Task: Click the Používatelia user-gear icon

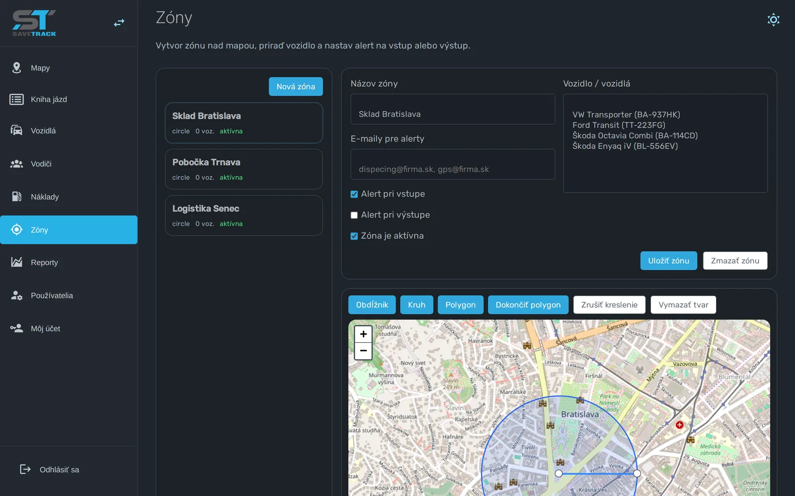Action: pos(16,295)
